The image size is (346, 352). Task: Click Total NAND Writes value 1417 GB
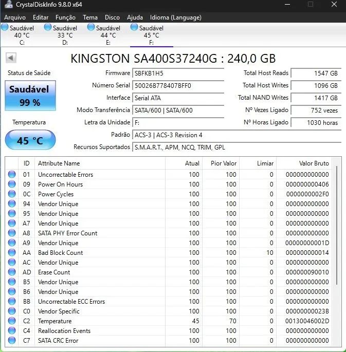click(316, 98)
